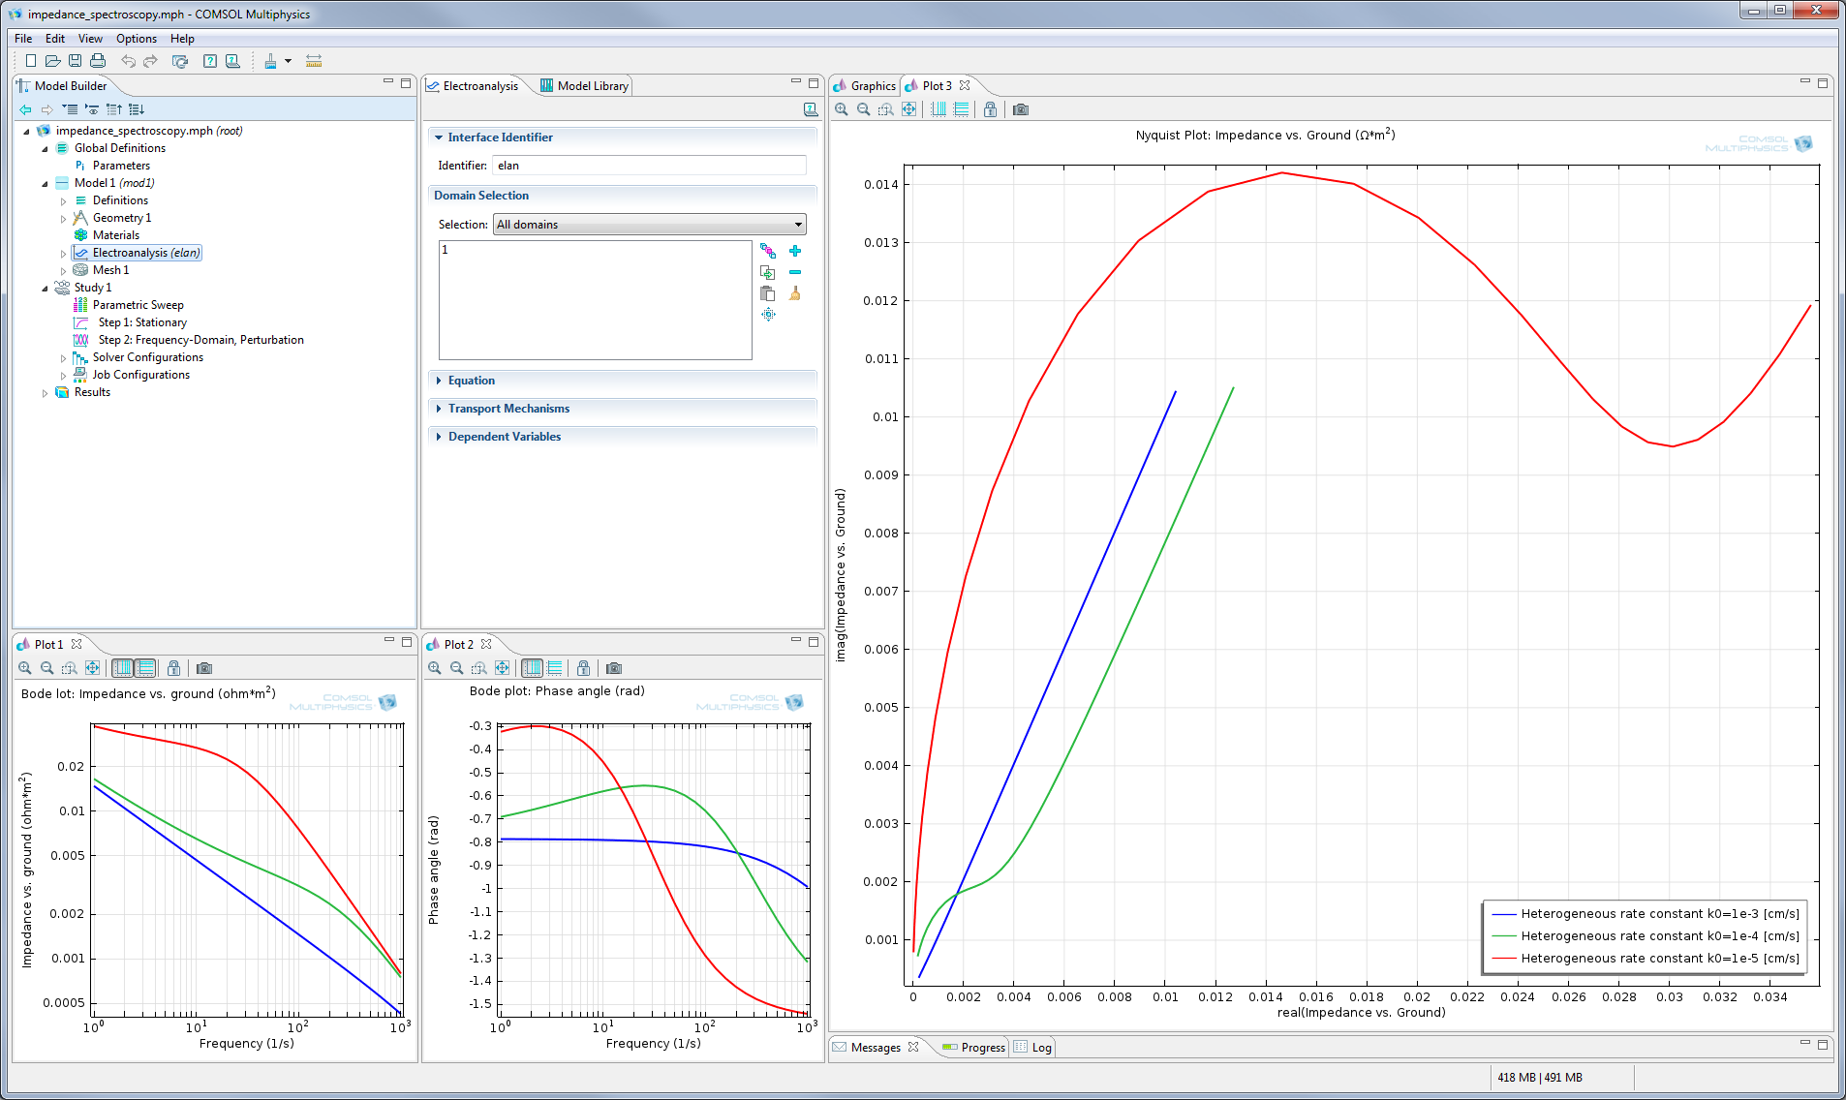
Task: Open the Options menu
Action: tap(136, 38)
